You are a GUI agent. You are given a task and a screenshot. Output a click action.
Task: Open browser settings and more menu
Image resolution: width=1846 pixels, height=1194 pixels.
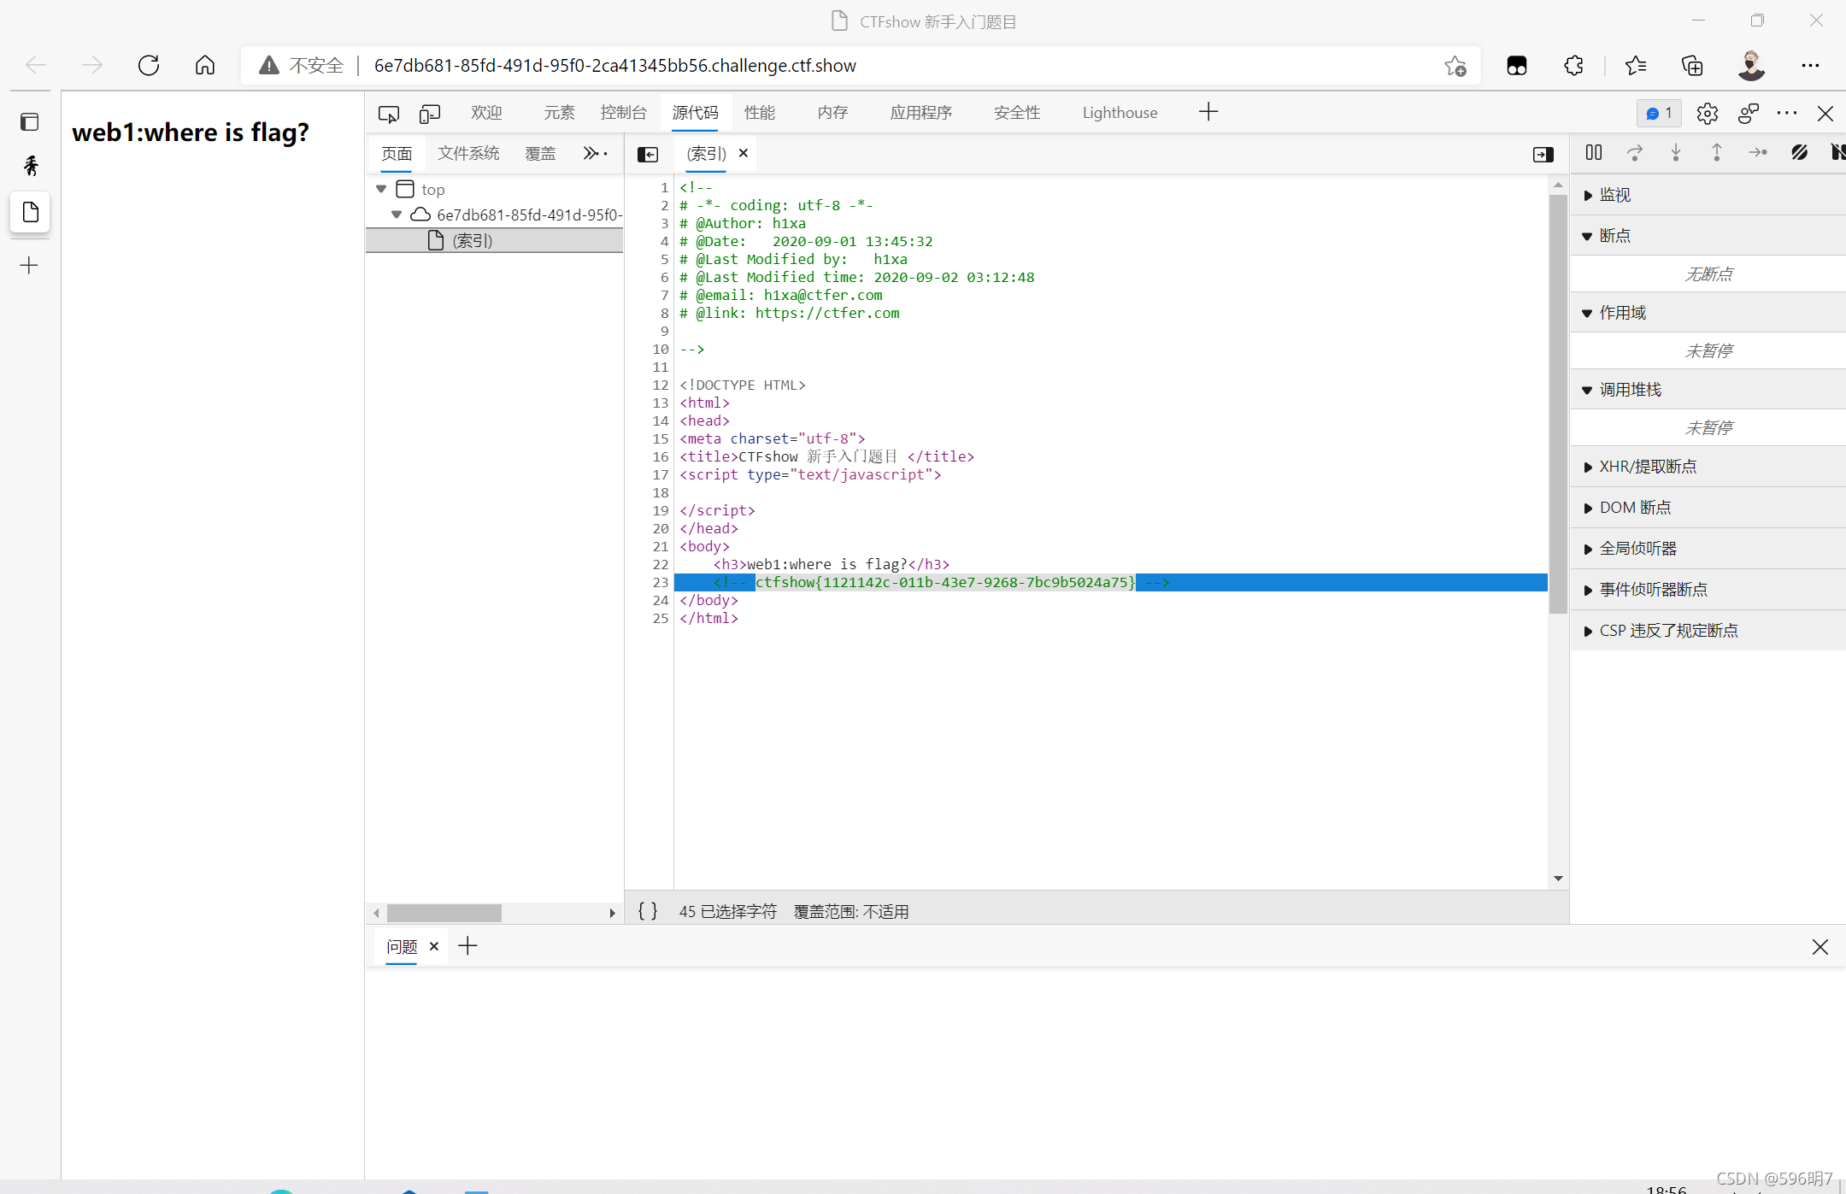click(1810, 66)
